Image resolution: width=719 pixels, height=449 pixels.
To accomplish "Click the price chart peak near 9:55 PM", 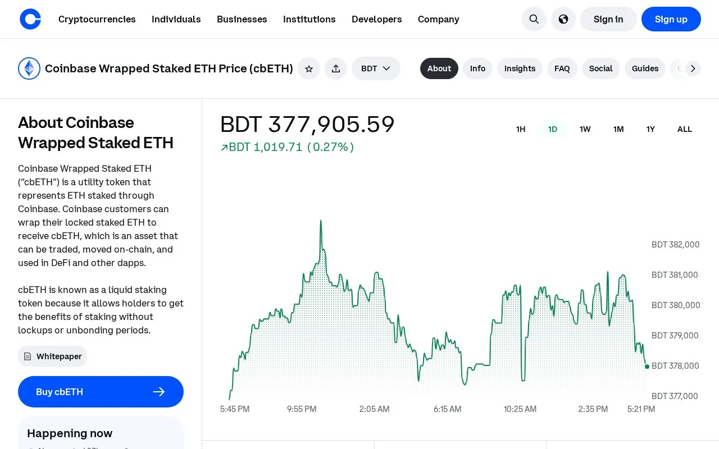I will click(321, 221).
